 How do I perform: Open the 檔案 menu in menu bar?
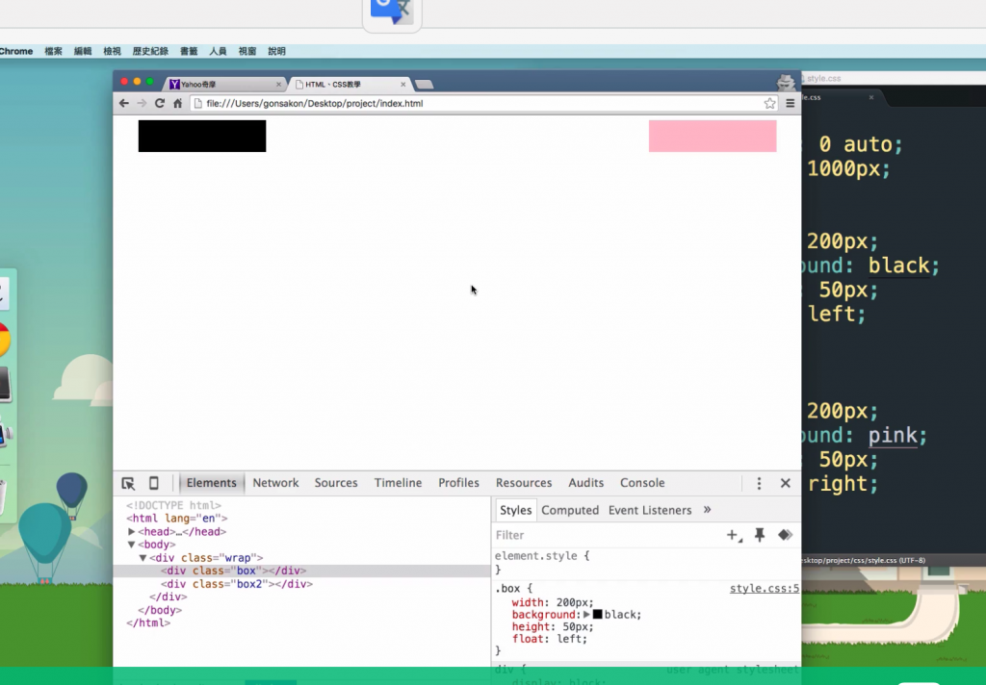pyautogui.click(x=54, y=51)
